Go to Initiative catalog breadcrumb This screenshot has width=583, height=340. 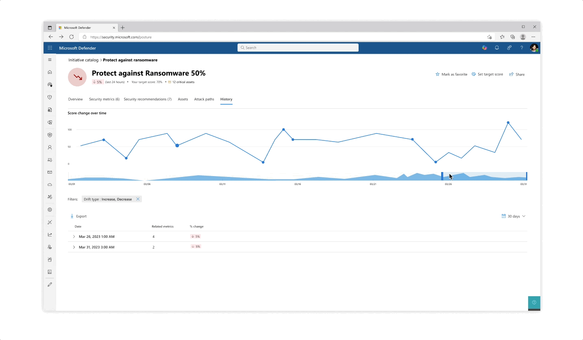click(x=83, y=60)
